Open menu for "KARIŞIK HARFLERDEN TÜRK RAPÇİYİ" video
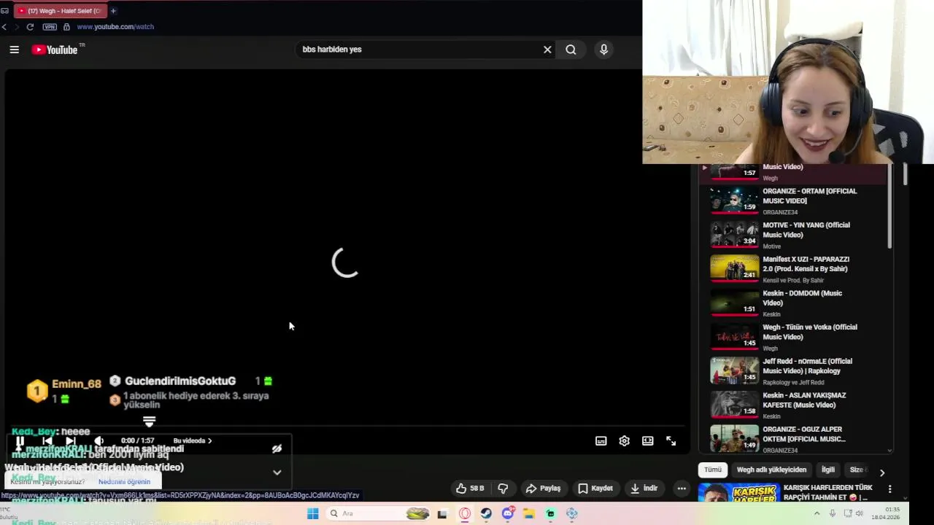The height and width of the screenshot is (525, 934). [889, 489]
